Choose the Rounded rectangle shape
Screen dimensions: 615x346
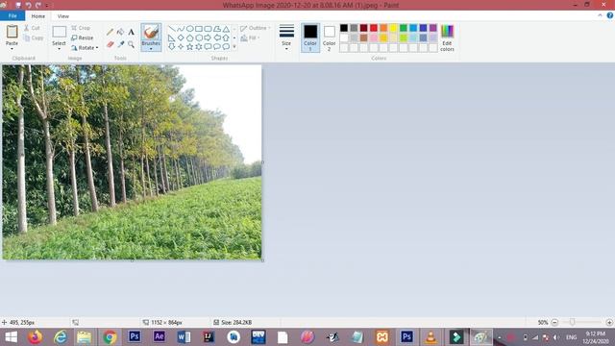tap(208, 29)
